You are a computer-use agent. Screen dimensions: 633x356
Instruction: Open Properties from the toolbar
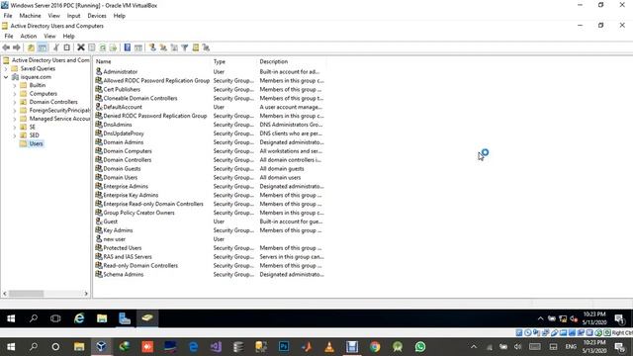[92, 47]
